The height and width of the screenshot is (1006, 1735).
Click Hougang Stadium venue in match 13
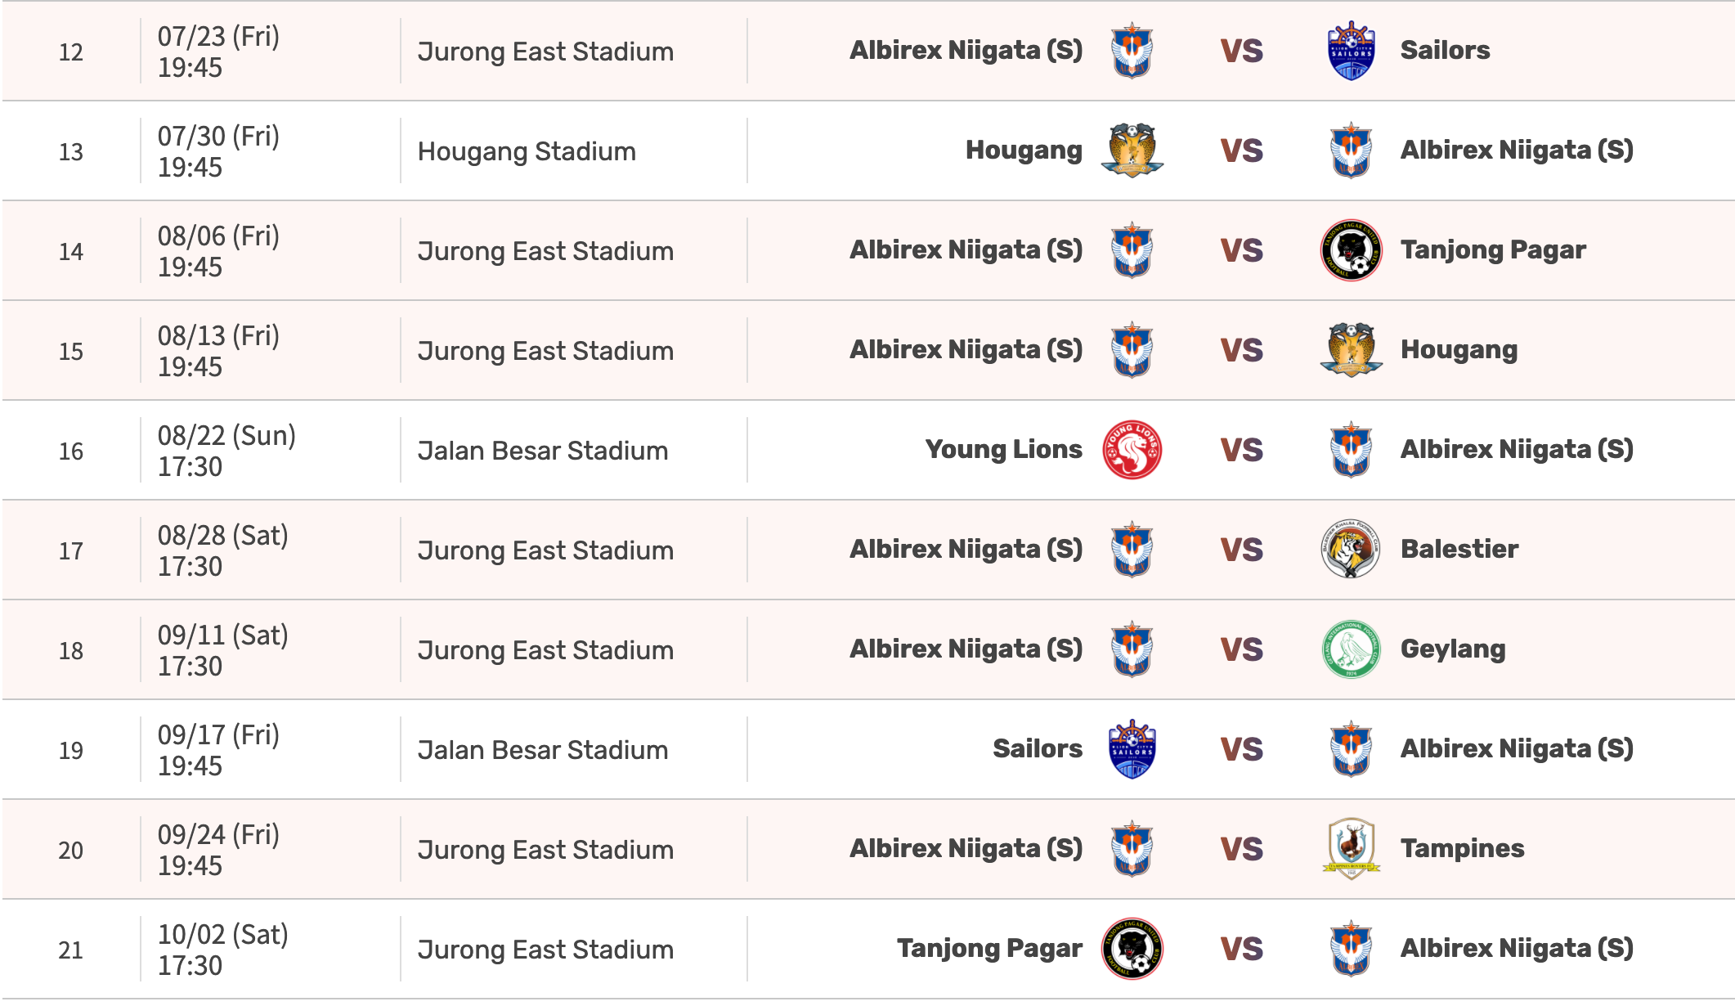point(527,151)
